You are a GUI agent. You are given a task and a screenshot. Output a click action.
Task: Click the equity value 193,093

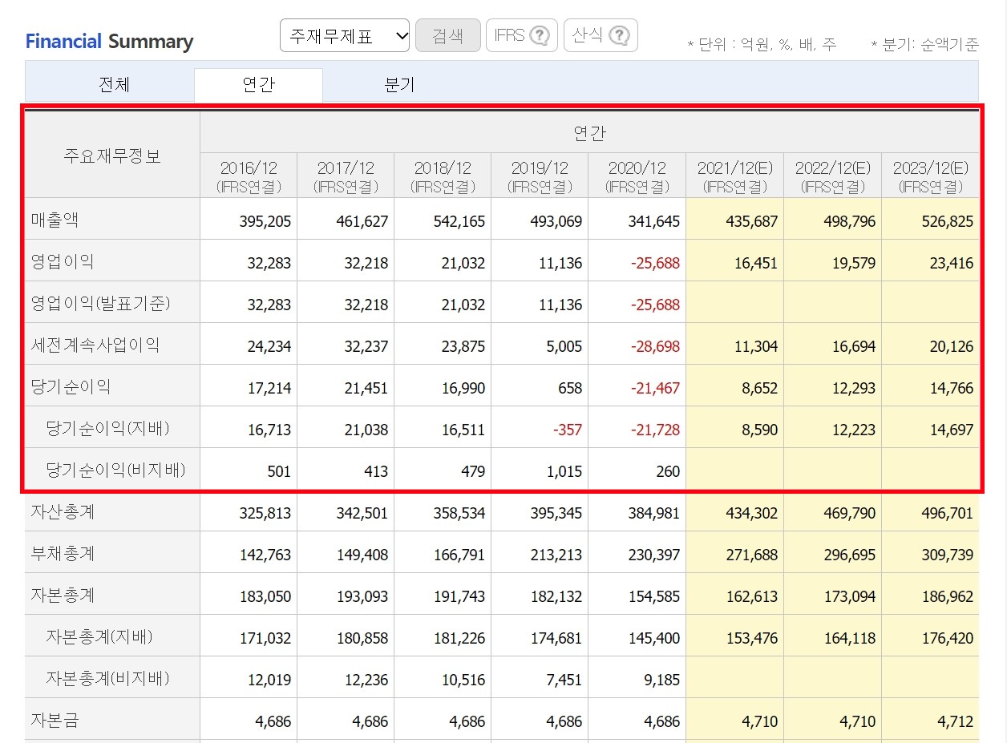[x=362, y=597]
